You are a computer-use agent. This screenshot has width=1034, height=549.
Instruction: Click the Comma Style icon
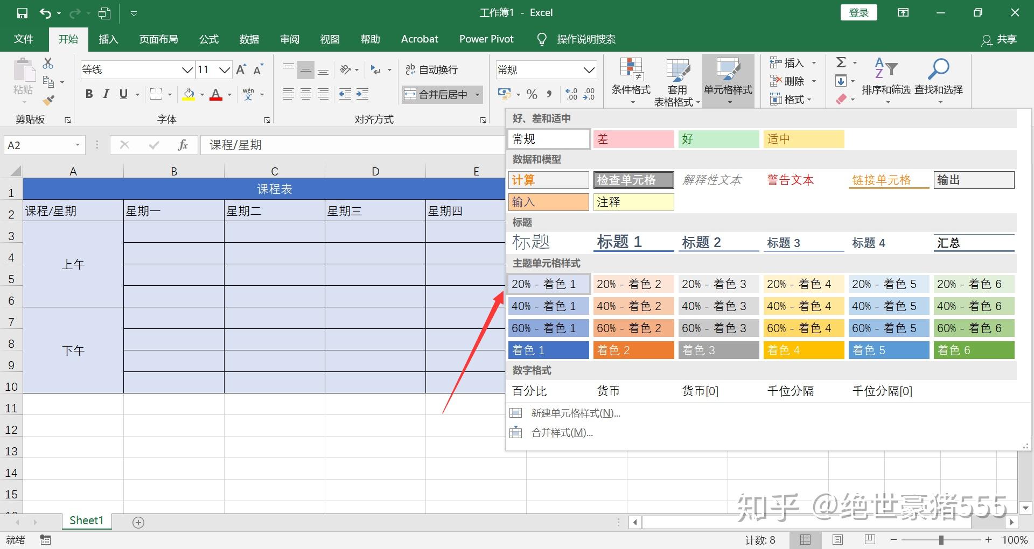pyautogui.click(x=549, y=94)
